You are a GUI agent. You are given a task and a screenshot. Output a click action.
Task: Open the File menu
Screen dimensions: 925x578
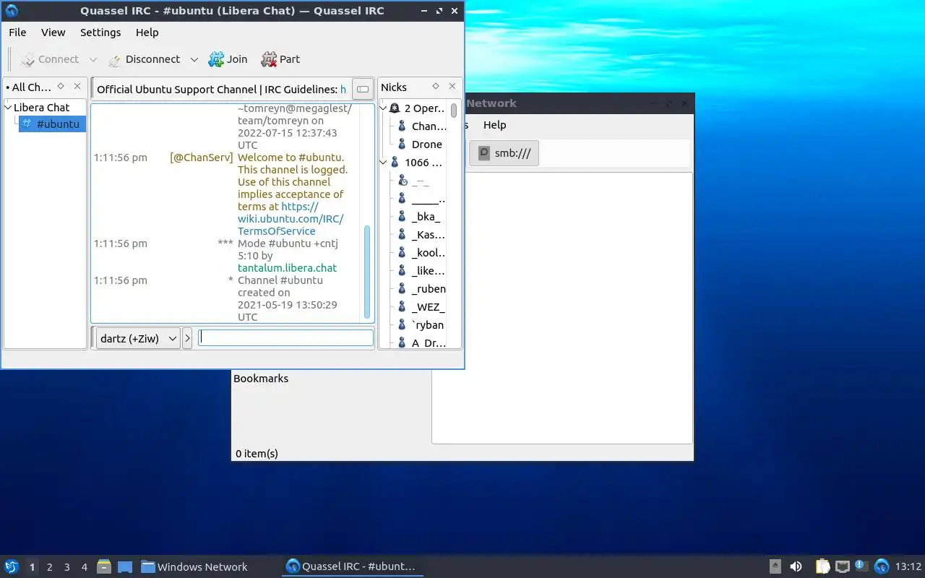17,33
